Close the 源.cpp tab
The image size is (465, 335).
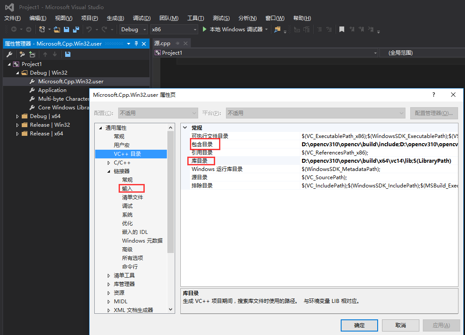186,43
